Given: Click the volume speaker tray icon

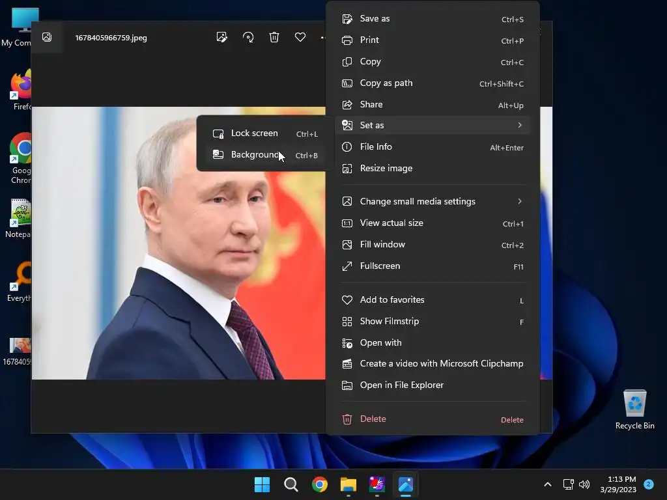Looking at the screenshot, I should [x=584, y=484].
